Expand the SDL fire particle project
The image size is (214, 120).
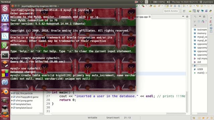(12, 93)
